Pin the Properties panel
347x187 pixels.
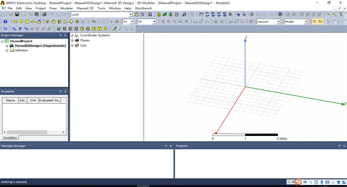[x=60, y=92]
